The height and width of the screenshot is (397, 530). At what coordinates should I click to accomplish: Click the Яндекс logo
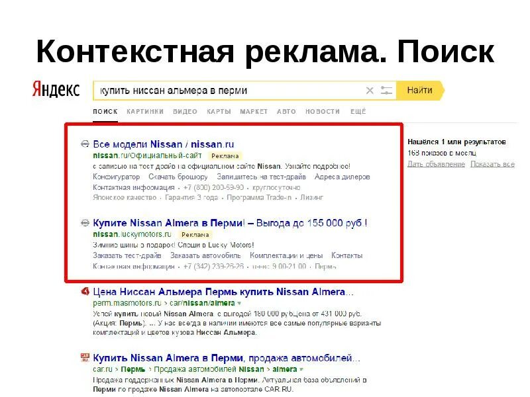point(56,89)
